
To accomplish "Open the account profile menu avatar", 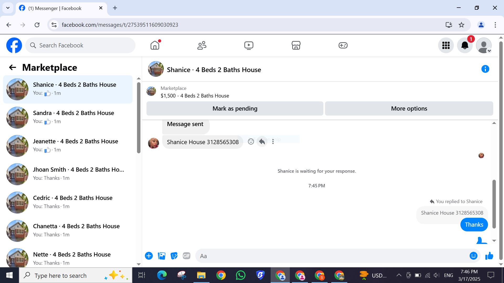I will pyautogui.click(x=484, y=45).
